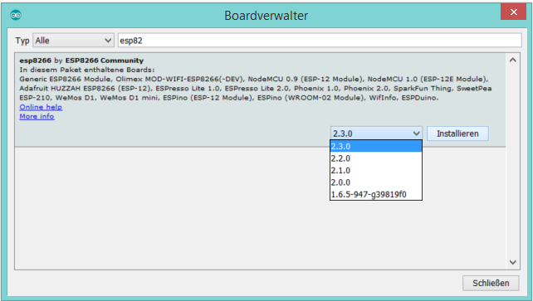Select highlighted 2.3.0 entry in open list
Image resolution: width=533 pixels, height=301 pixels.
pyautogui.click(x=376, y=146)
